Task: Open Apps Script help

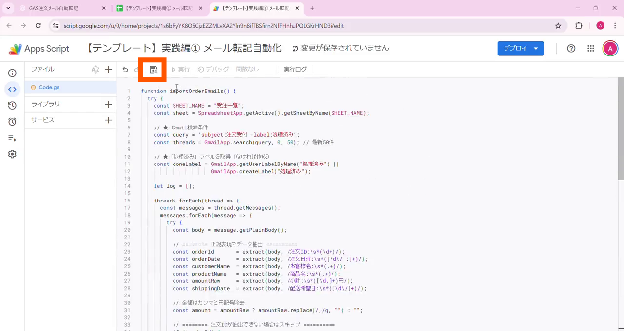Action: (x=571, y=48)
